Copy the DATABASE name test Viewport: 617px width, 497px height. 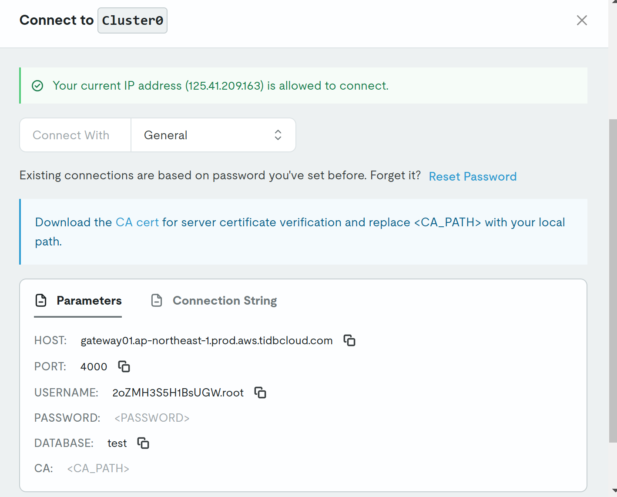[x=143, y=443]
